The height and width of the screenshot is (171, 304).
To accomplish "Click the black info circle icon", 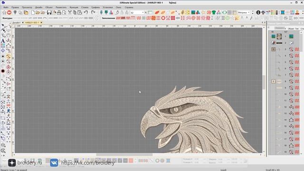I will (x=258, y=12).
